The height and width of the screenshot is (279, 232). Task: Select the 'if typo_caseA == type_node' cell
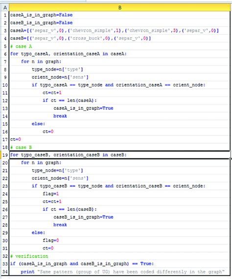pos(120,85)
